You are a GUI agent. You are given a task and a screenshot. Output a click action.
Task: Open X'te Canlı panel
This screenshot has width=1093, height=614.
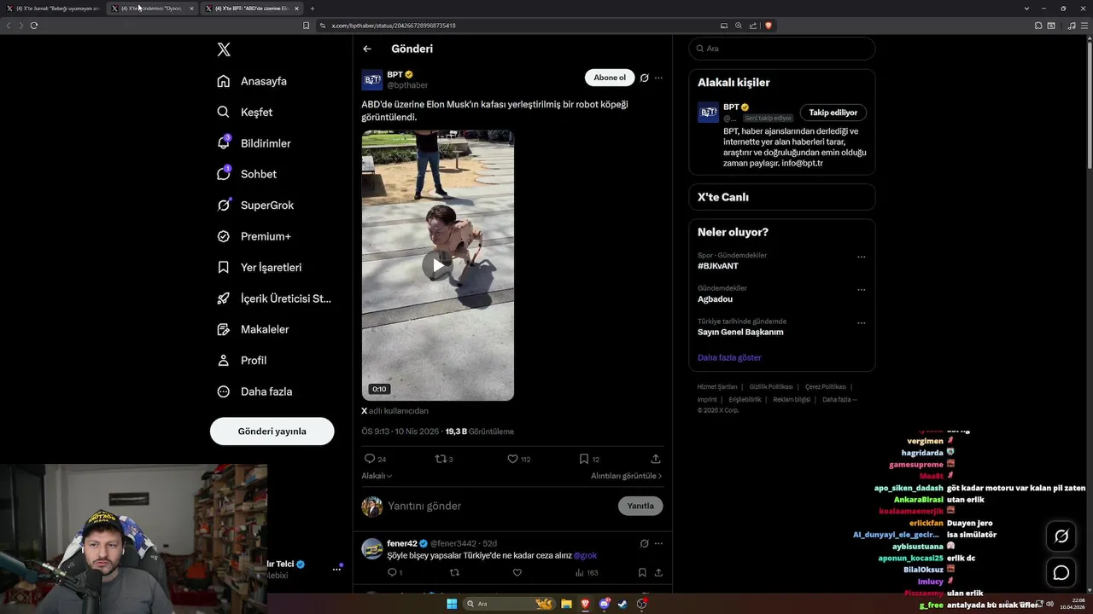[x=782, y=197]
